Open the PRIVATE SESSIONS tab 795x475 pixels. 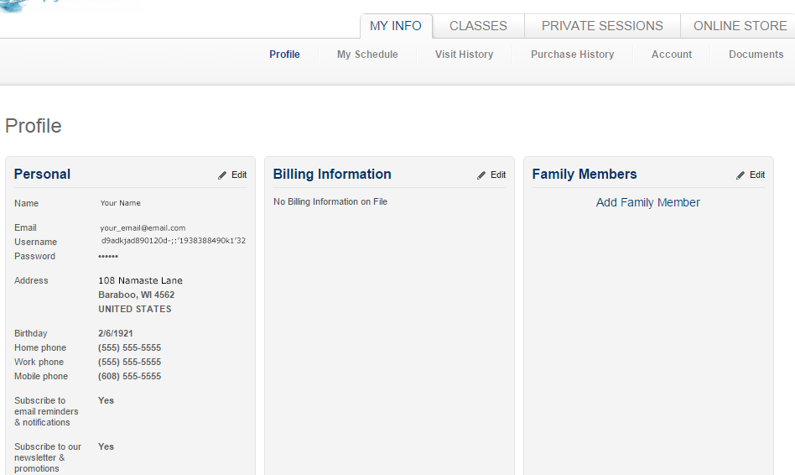[602, 26]
